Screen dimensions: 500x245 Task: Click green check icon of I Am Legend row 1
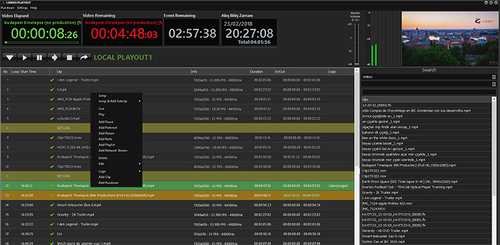pos(52,80)
